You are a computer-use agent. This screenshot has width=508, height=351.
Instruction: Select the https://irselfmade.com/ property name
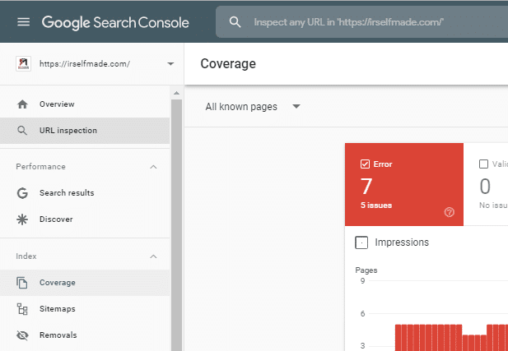(x=85, y=64)
